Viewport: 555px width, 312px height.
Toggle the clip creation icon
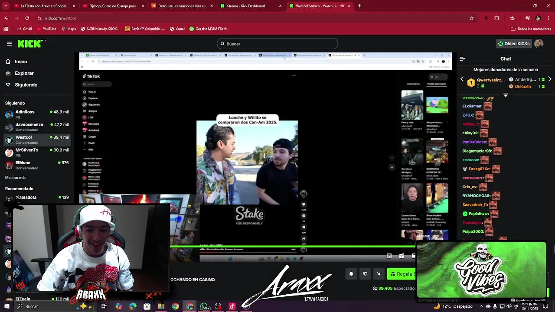tap(402, 256)
